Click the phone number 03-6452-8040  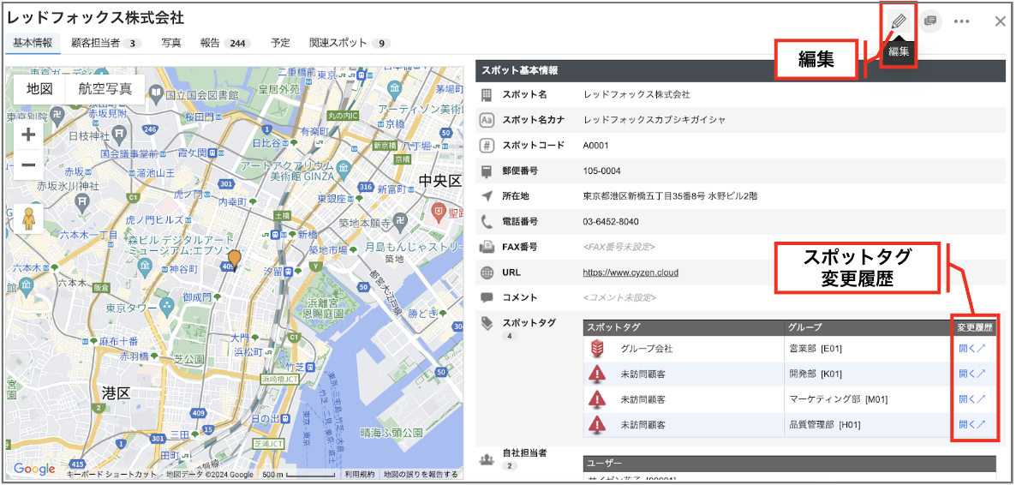click(x=611, y=222)
